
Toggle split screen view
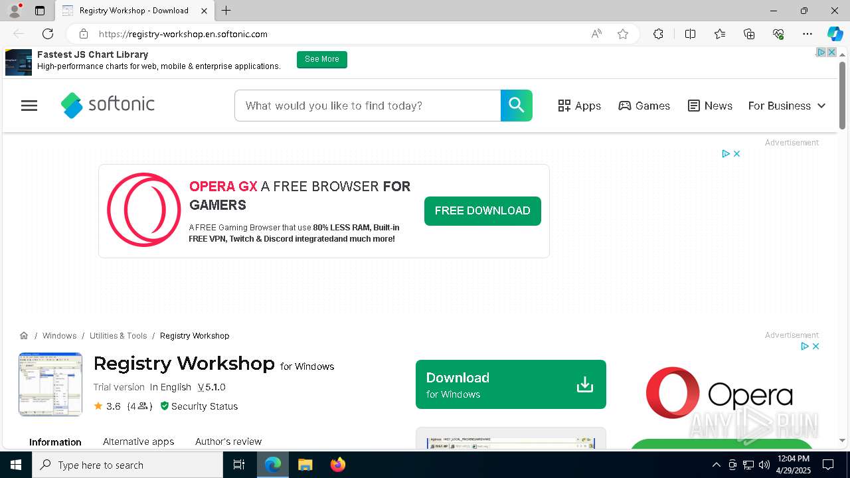click(690, 34)
